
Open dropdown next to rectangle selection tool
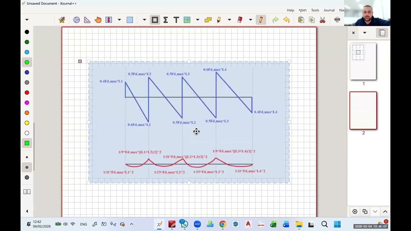pos(144,20)
